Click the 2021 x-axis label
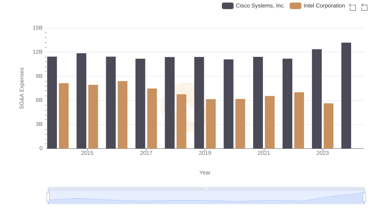This screenshot has width=373, height=215. [264, 153]
